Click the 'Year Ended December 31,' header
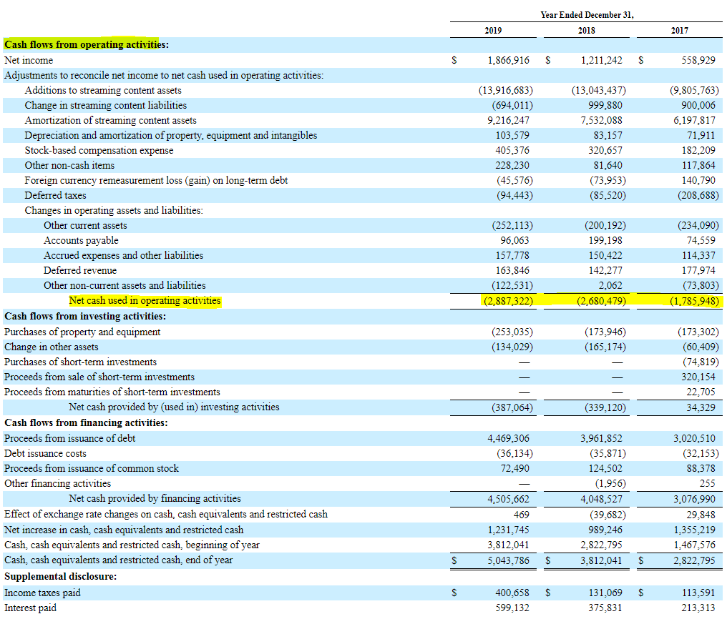 tap(587, 15)
